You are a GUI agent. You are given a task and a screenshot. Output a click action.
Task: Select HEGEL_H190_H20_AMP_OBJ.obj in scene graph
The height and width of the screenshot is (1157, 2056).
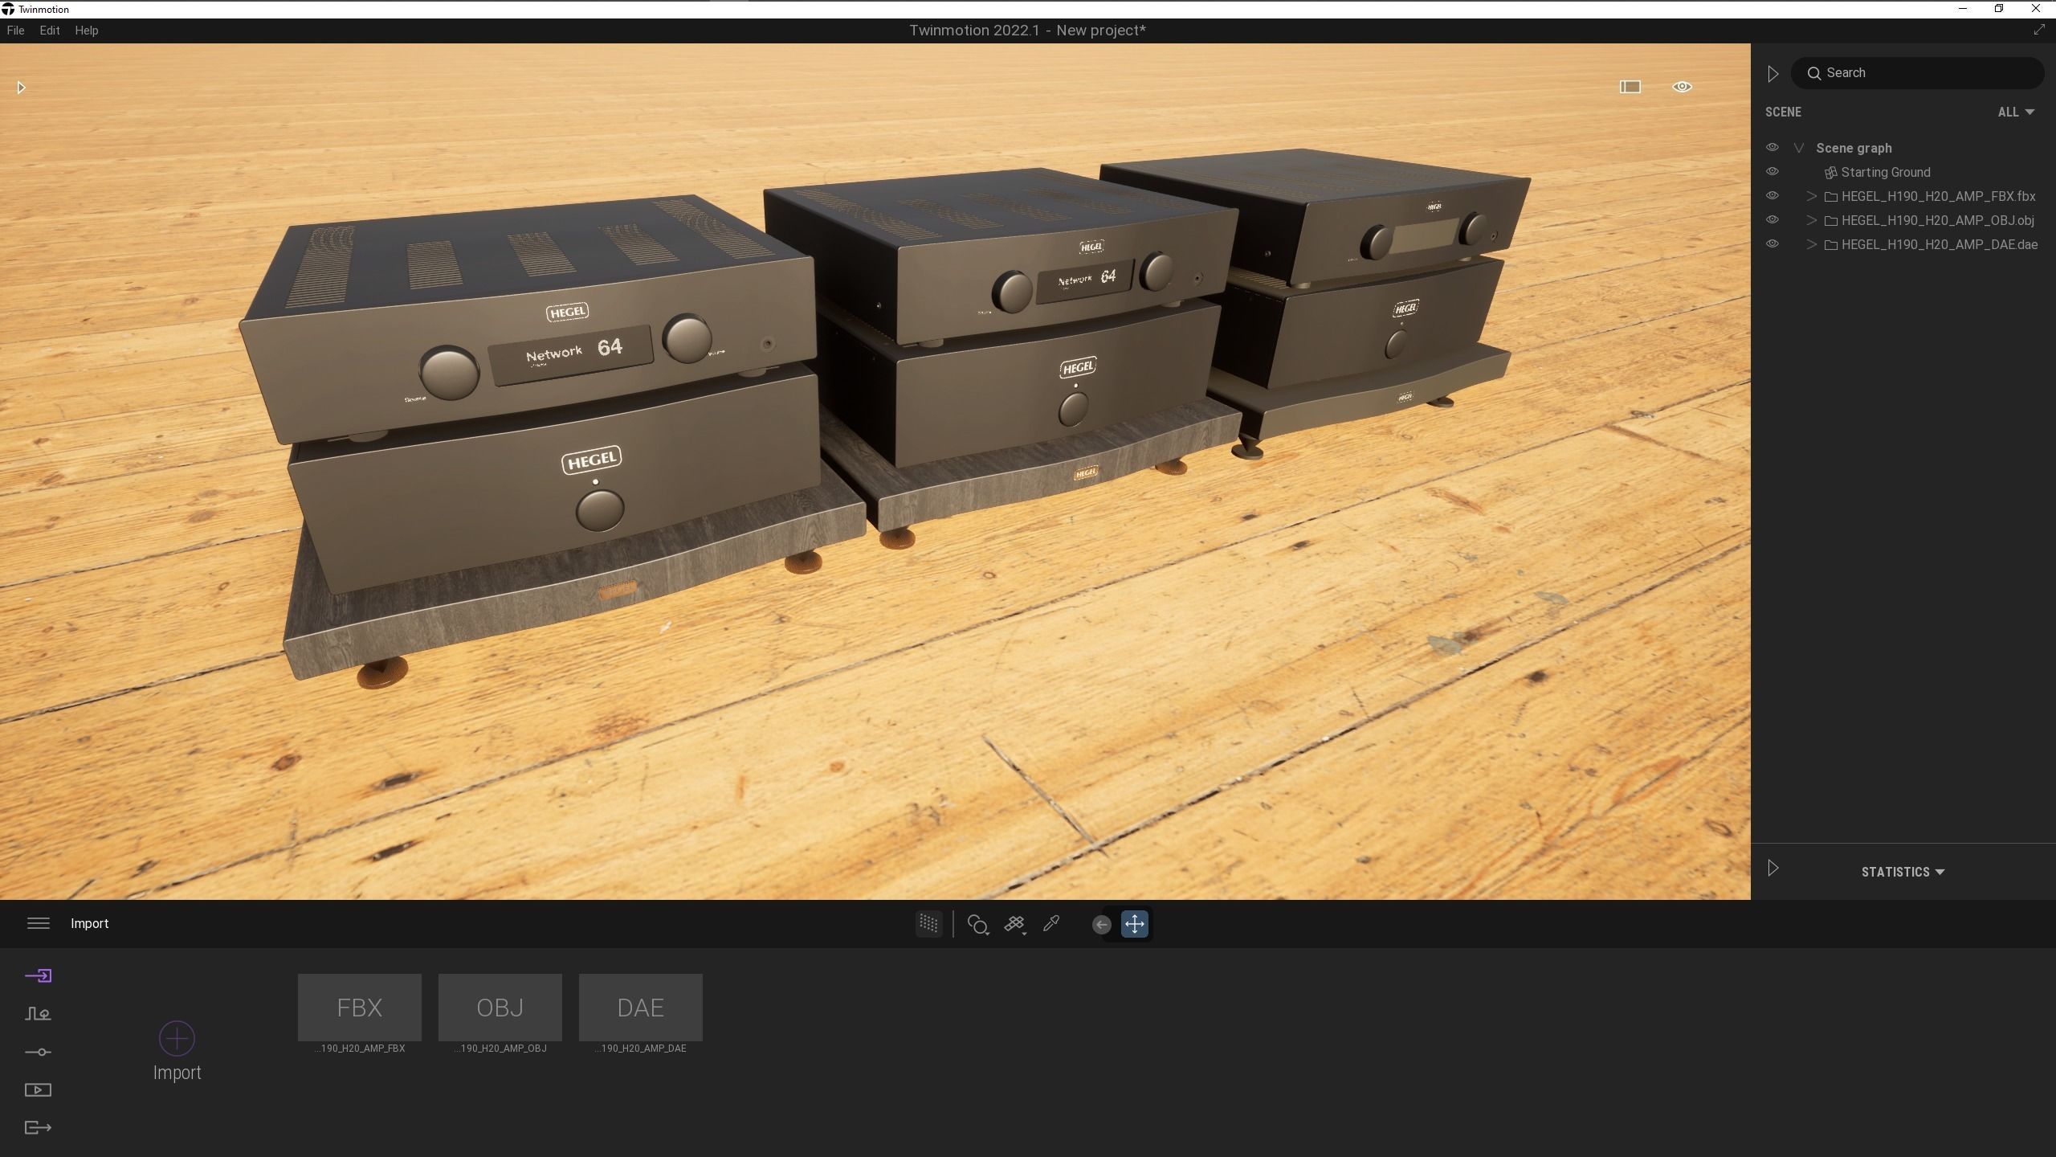coord(1937,221)
